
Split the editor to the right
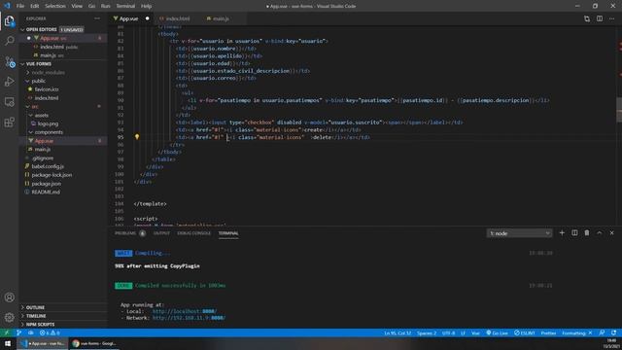click(x=600, y=18)
